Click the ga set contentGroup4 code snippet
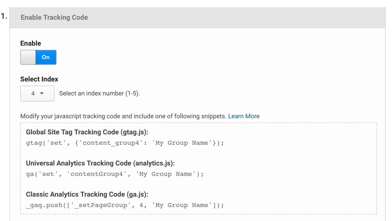This screenshot has width=392, height=221. pyautogui.click(x=115, y=174)
